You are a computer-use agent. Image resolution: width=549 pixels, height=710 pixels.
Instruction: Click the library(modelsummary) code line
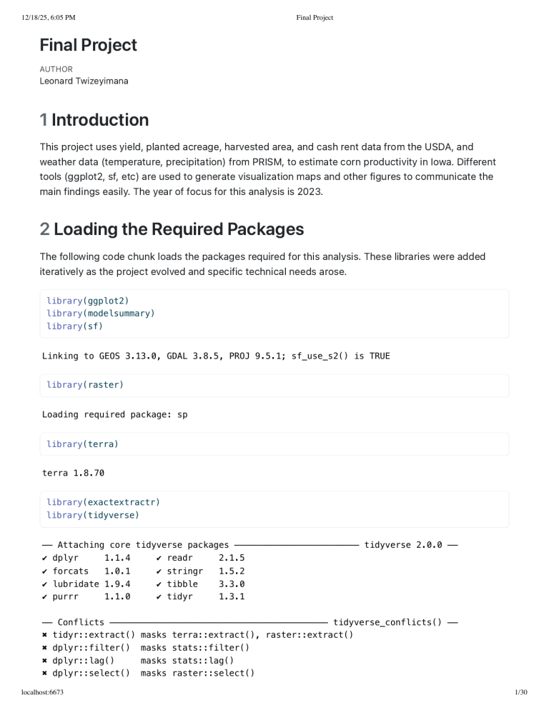coord(101,313)
